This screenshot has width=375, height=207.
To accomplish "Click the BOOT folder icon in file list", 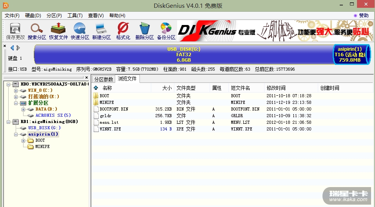I will [x=96, y=96].
